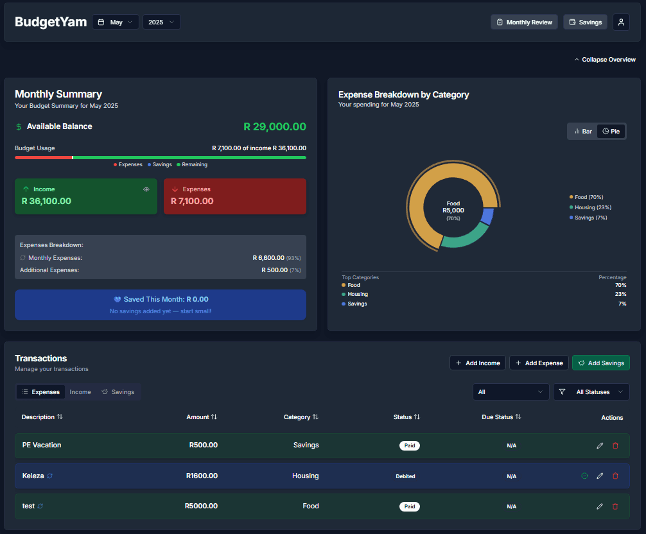Click the Budget Usage progress bar
The image size is (646, 534).
(160, 156)
